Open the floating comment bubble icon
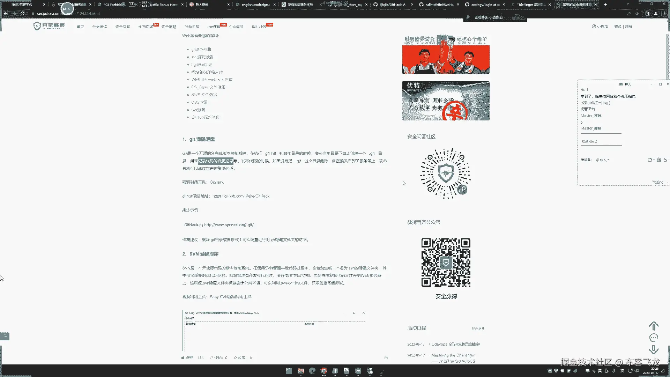Viewport: 670px width, 377px height. [x=654, y=338]
